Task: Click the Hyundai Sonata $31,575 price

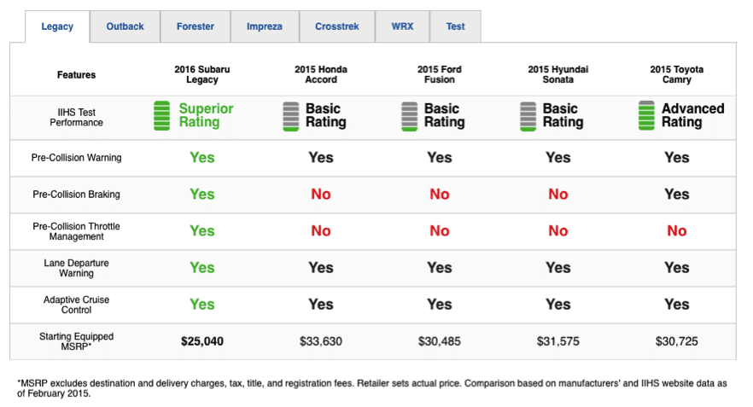Action: [x=557, y=341]
